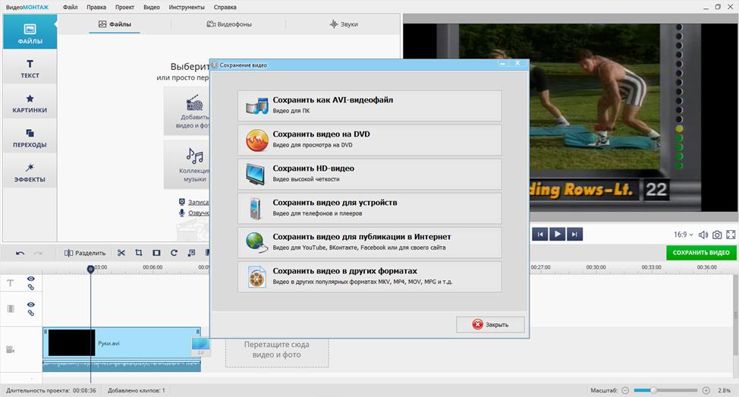Hide the text track with eye icon
This screenshot has width=739, height=397.
(30, 279)
